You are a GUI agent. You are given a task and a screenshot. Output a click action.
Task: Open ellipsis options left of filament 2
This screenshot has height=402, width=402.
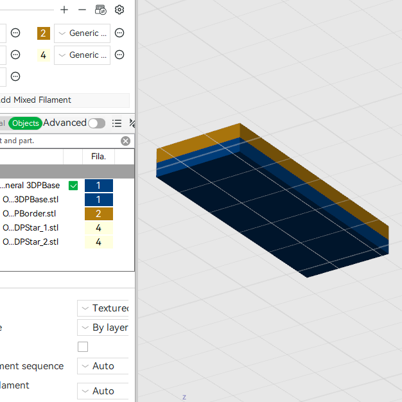pos(15,33)
